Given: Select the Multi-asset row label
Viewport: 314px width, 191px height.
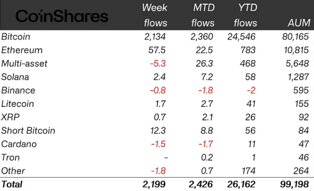Looking at the screenshot, I should (24, 63).
